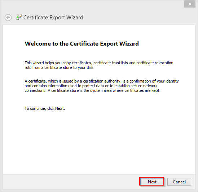Click the back arrow button in the header
The image size is (198, 192).
click(x=8, y=18)
